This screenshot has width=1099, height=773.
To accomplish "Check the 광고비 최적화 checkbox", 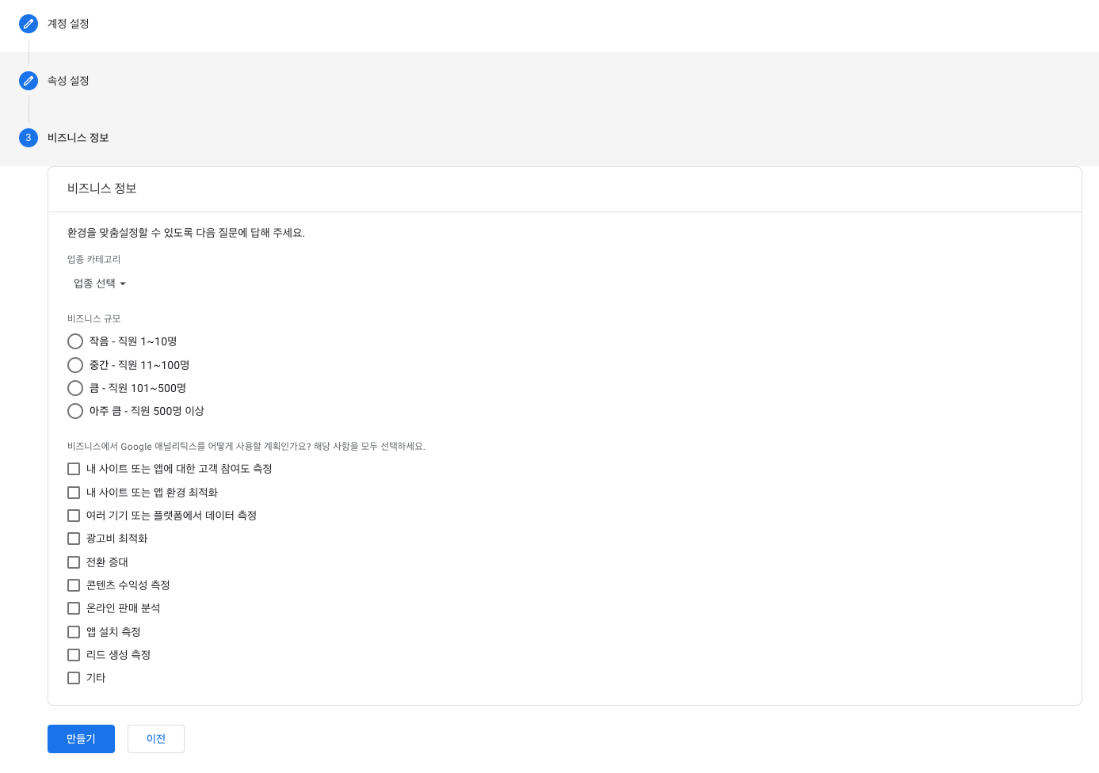I will [74, 539].
